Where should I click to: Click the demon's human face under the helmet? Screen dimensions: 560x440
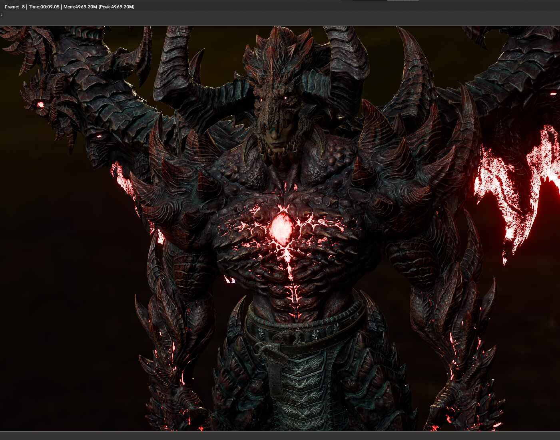pos(276,139)
